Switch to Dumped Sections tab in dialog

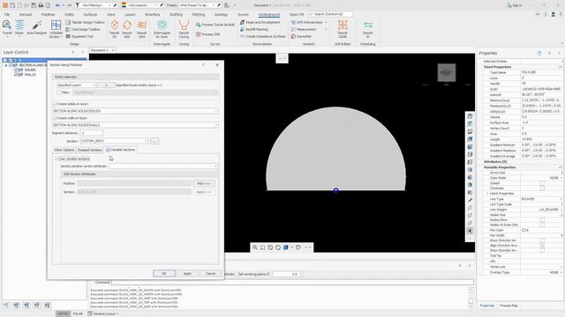(90, 150)
